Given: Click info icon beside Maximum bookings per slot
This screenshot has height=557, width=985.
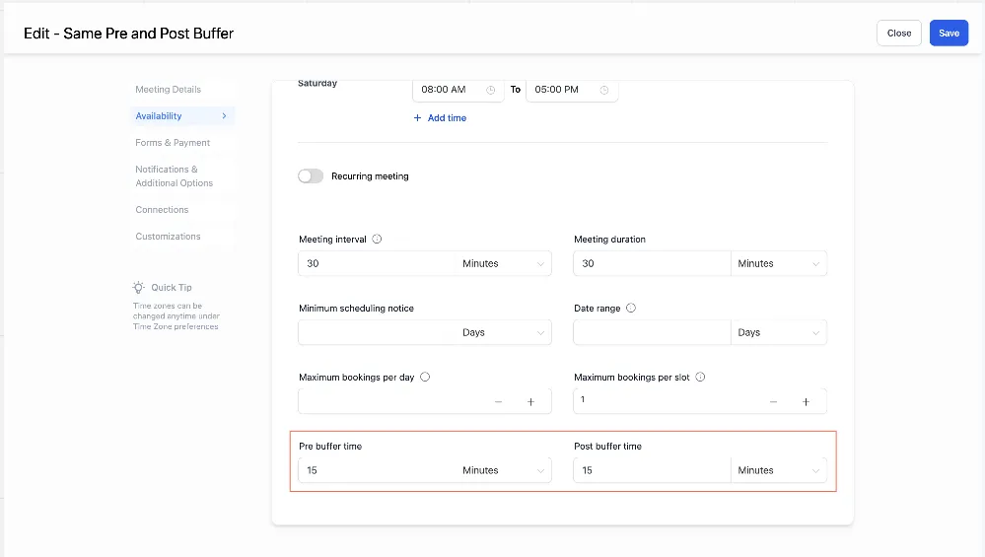Looking at the screenshot, I should (700, 377).
